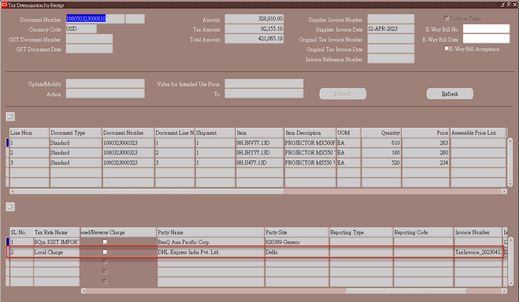The image size is (519, 302).
Task: Click the Value for Intended Use From field
Action: point(264,83)
